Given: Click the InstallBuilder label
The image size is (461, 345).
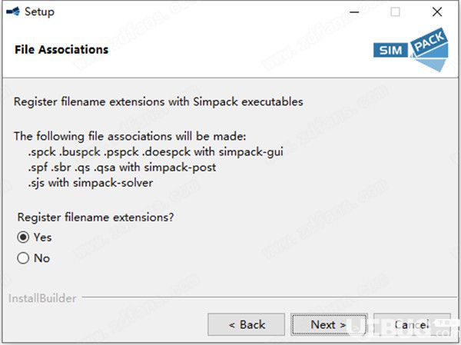Looking at the screenshot, I should (42, 298).
